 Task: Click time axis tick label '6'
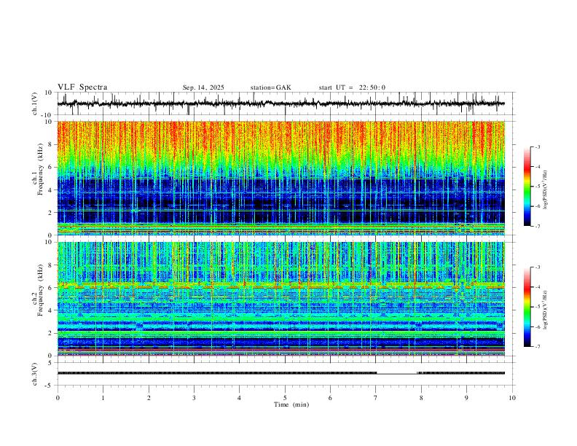tap(330, 398)
